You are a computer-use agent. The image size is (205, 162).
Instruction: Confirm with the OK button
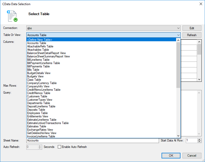pos(171,155)
